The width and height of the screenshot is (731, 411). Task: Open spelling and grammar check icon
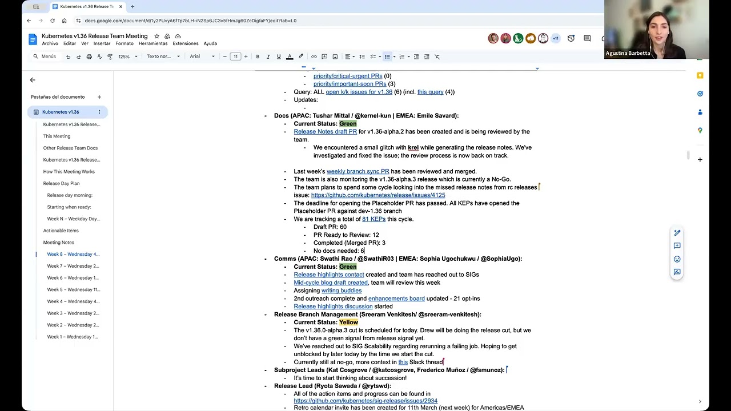(99, 57)
